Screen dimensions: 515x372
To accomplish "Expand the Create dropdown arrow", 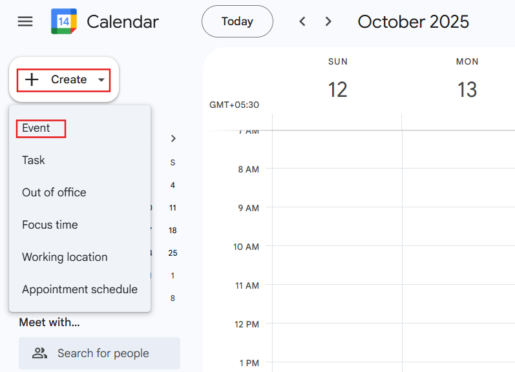I will pos(101,80).
